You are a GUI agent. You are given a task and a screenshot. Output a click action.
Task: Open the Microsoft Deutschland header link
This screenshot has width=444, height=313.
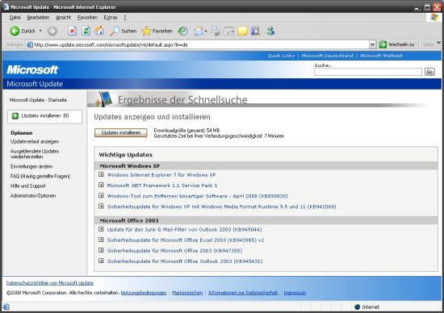[327, 56]
